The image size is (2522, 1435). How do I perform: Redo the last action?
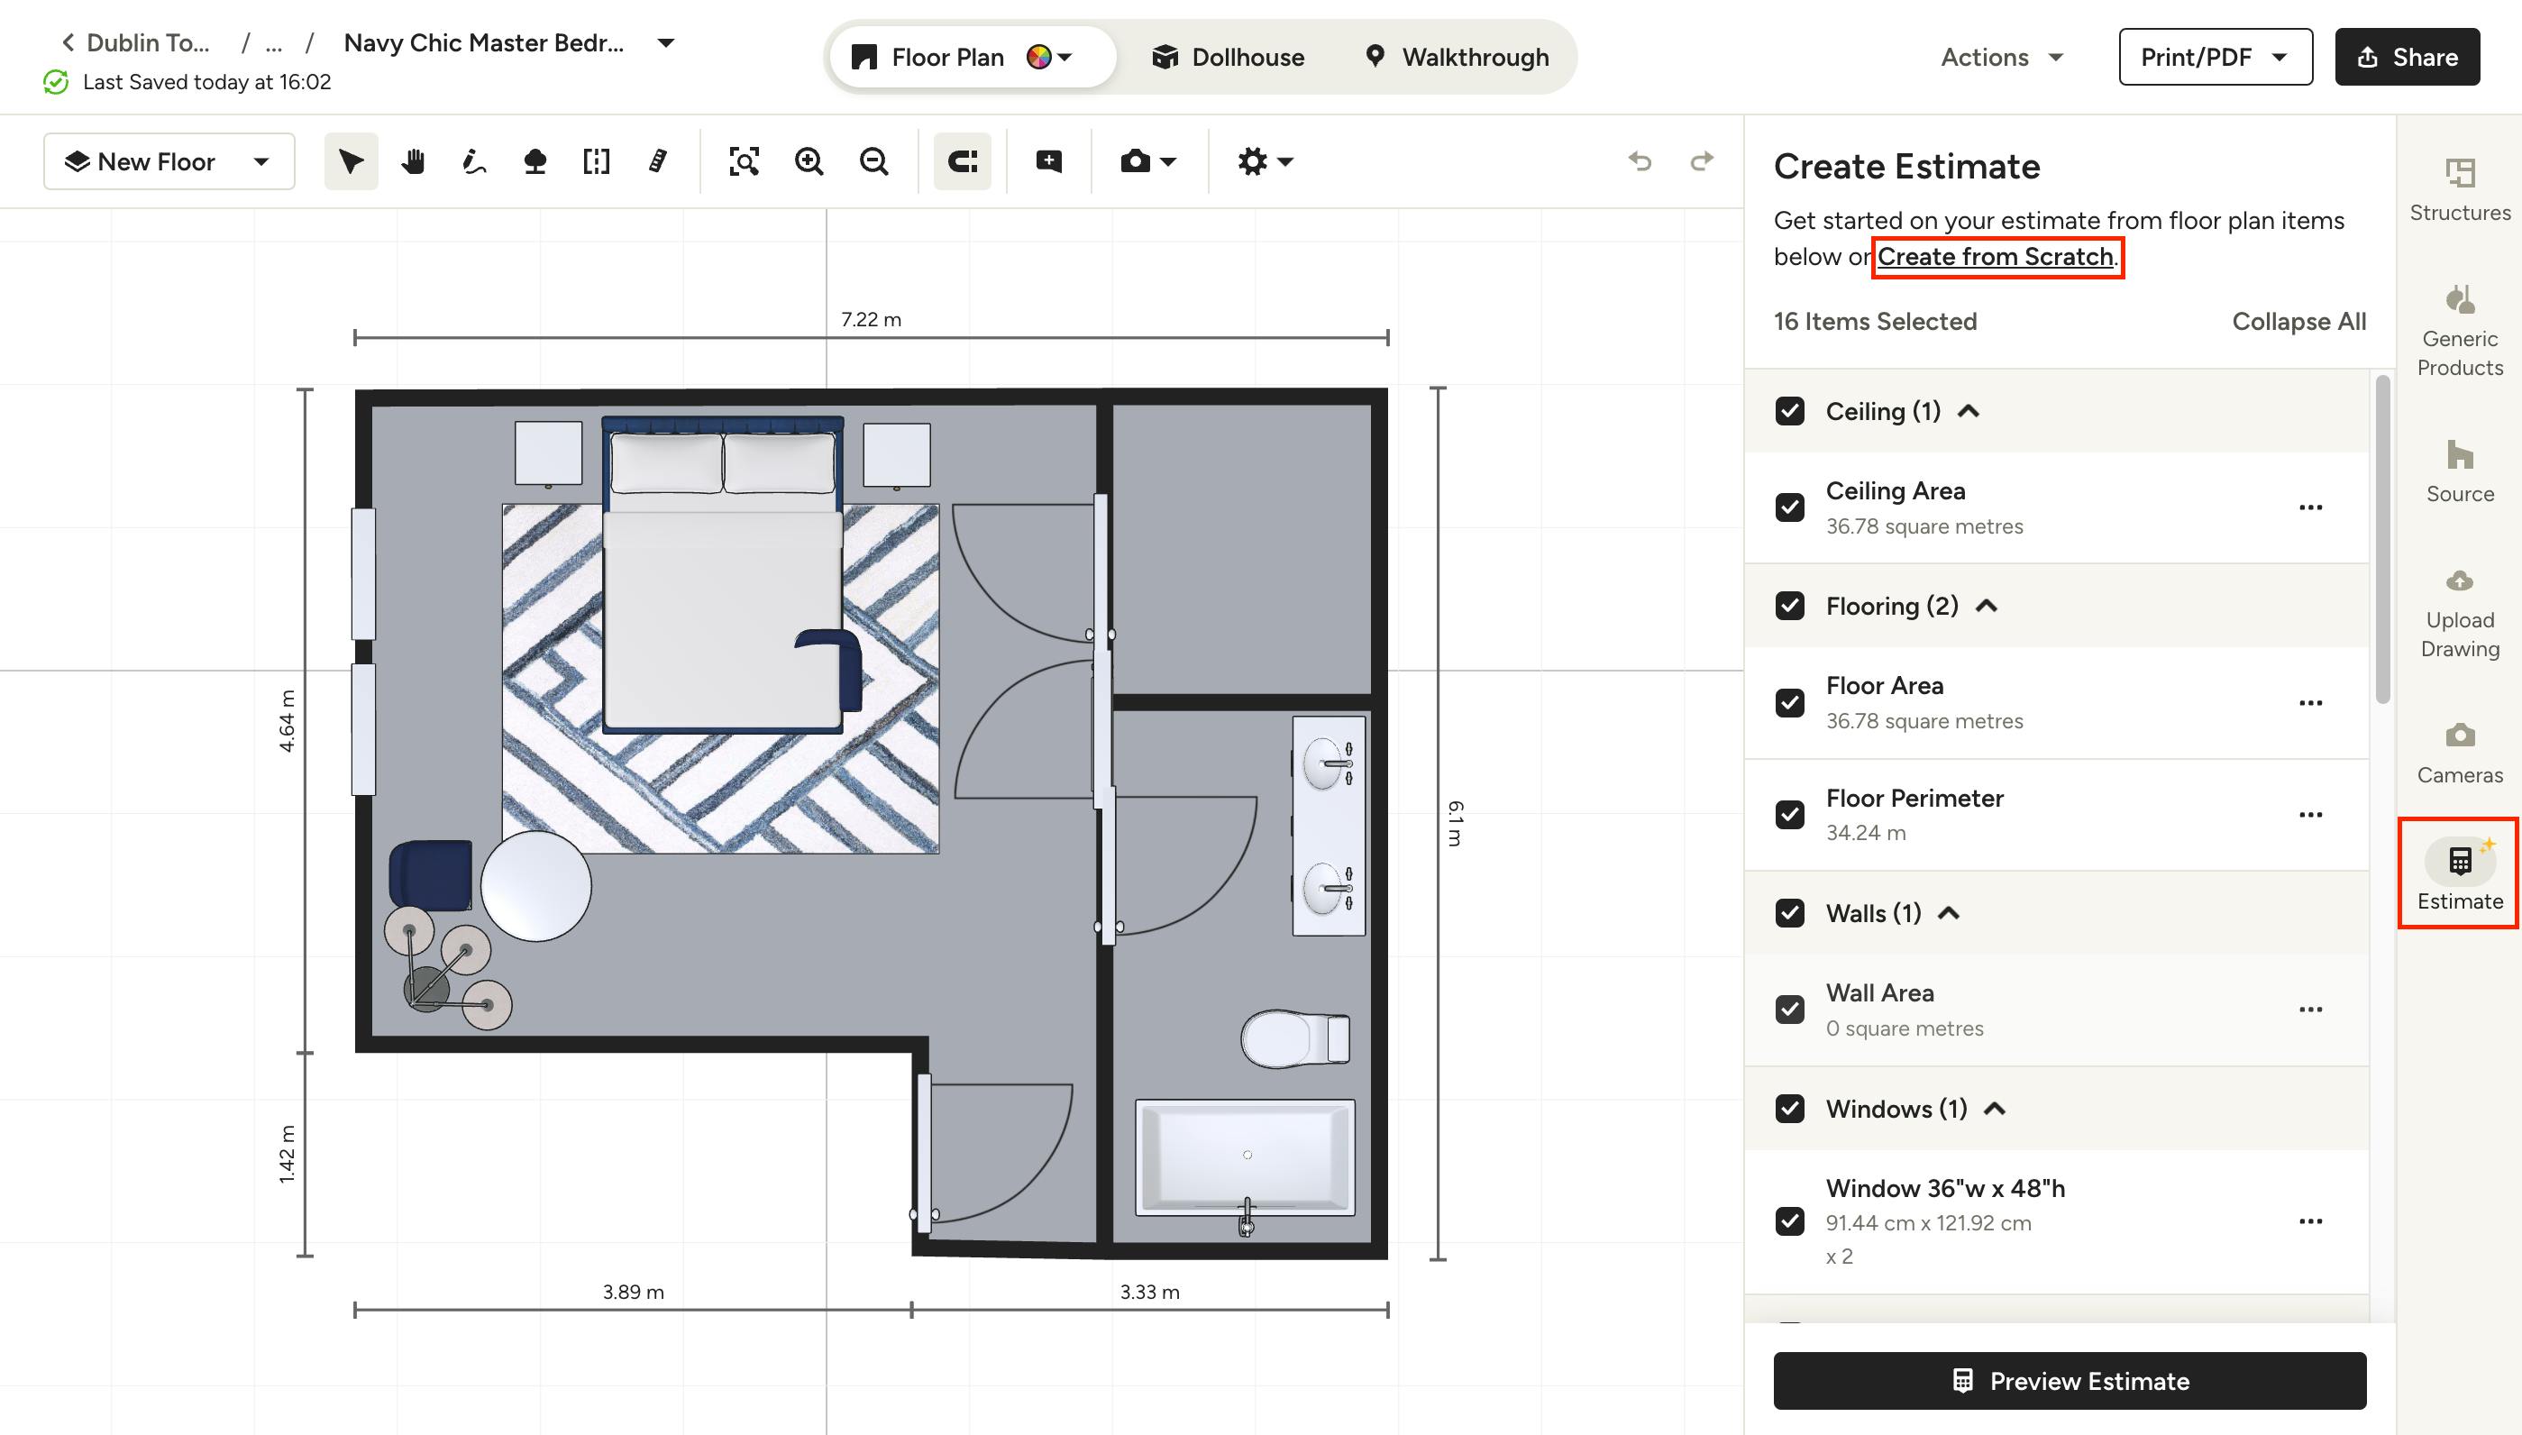(1702, 160)
